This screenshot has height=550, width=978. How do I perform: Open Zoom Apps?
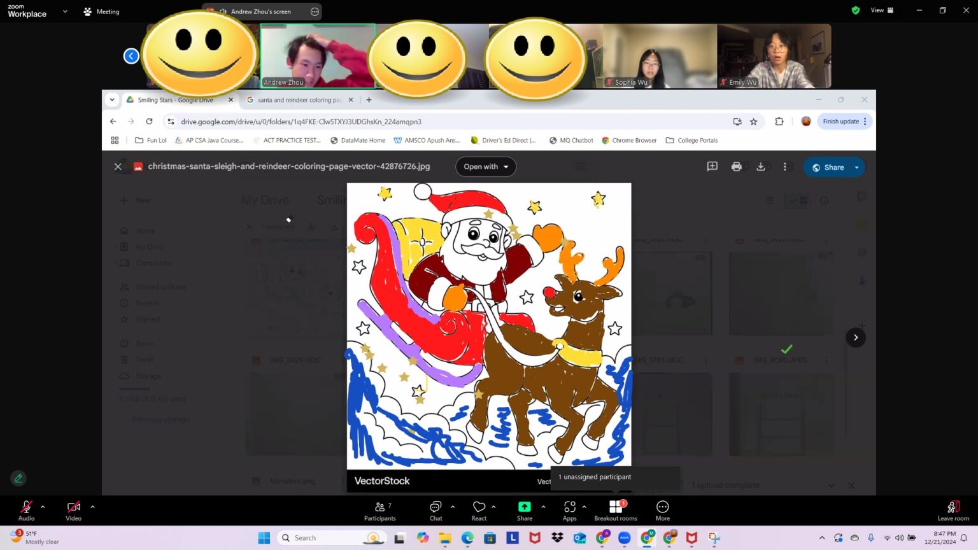(x=569, y=510)
